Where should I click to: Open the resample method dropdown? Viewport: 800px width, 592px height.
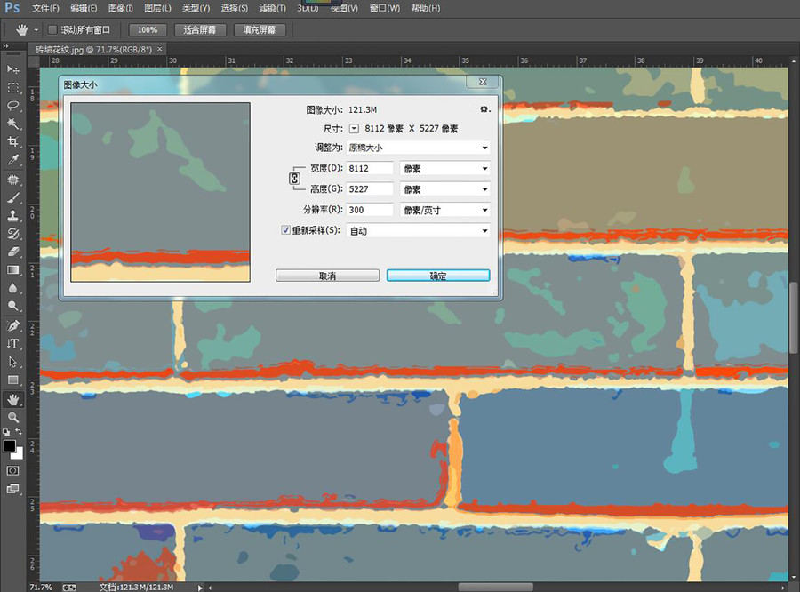418,231
